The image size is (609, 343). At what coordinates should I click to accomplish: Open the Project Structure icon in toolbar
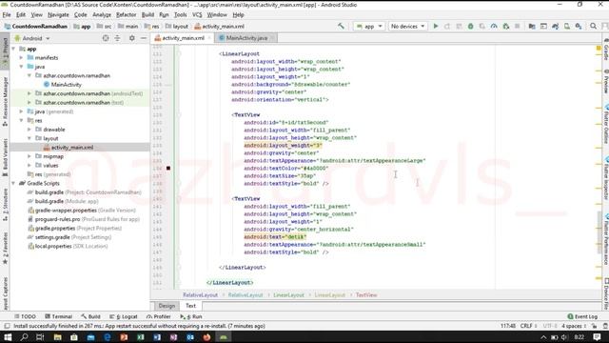(532, 26)
